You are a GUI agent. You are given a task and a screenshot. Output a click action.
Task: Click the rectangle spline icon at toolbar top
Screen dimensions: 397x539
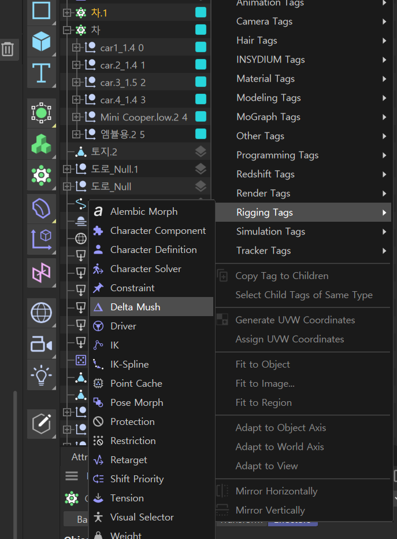pos(42,10)
